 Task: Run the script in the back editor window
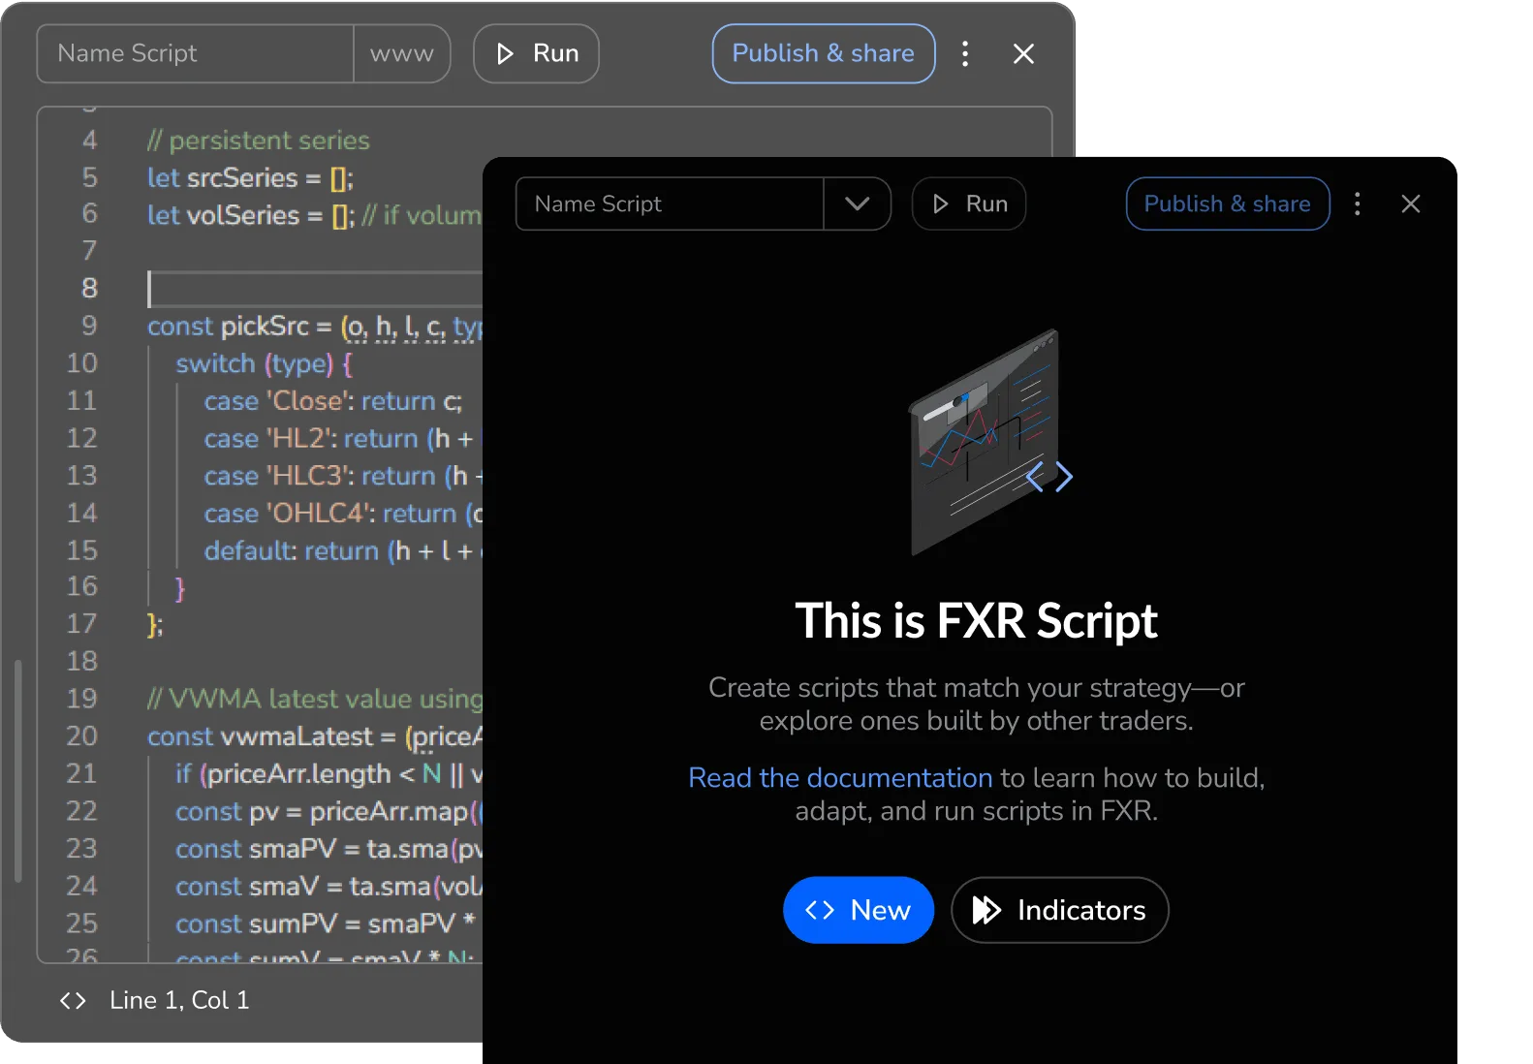(x=536, y=53)
